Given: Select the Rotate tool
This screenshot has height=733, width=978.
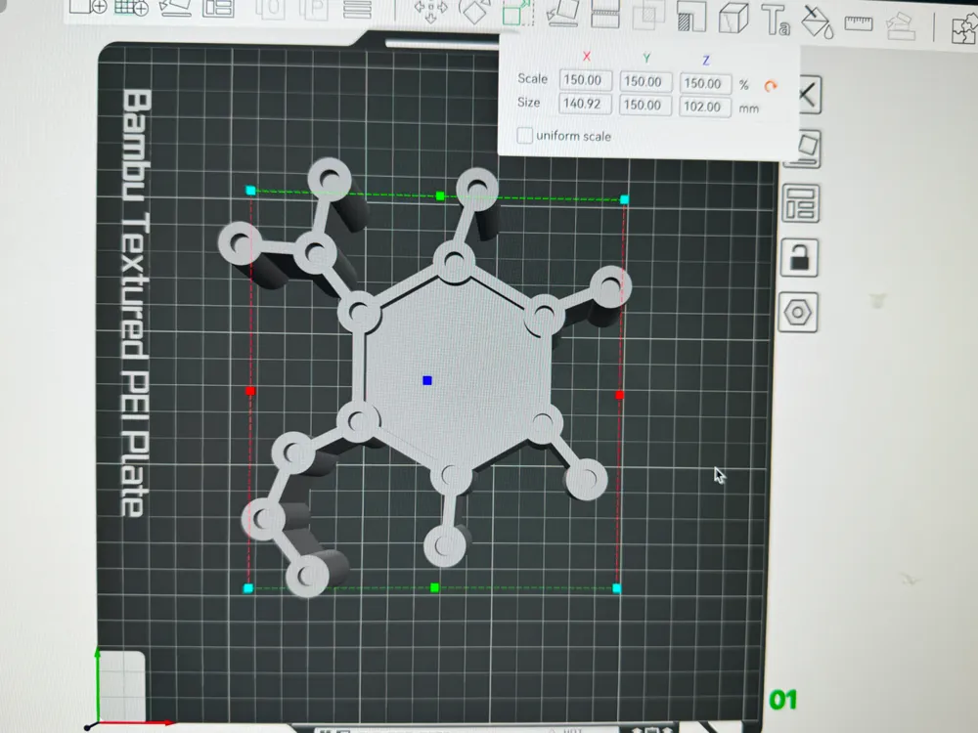Looking at the screenshot, I should [474, 12].
